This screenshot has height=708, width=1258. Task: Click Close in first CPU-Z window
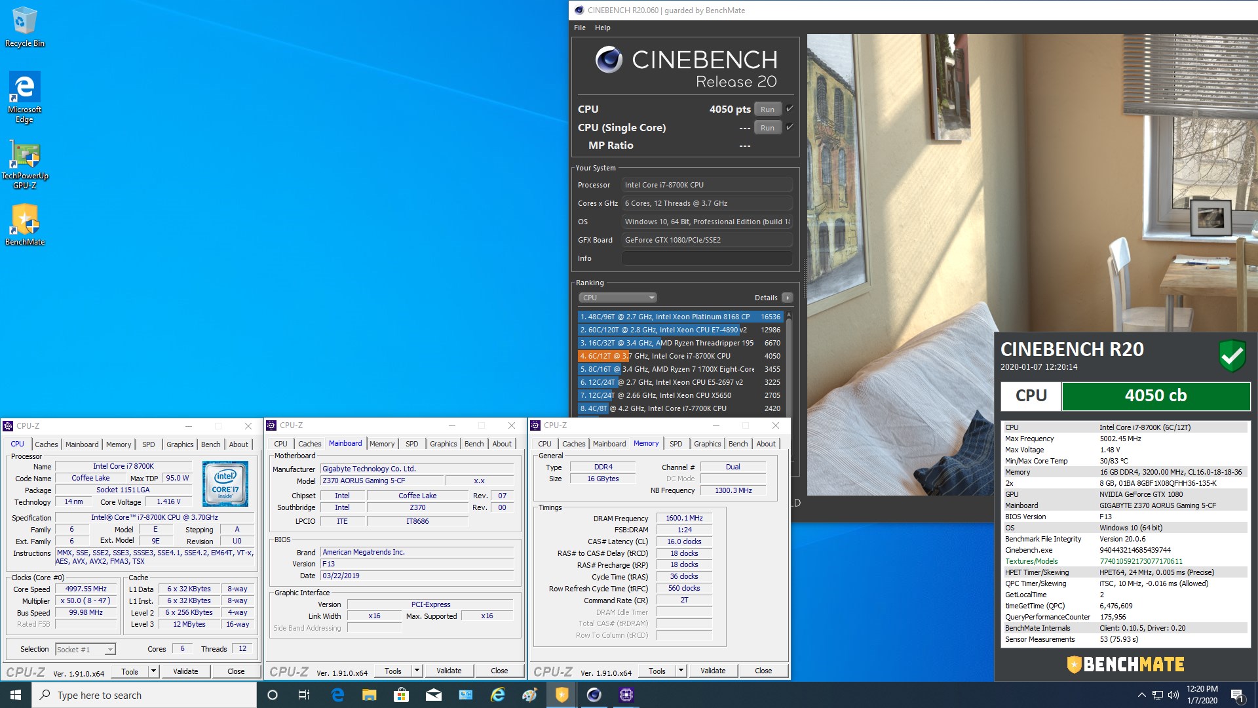click(236, 671)
